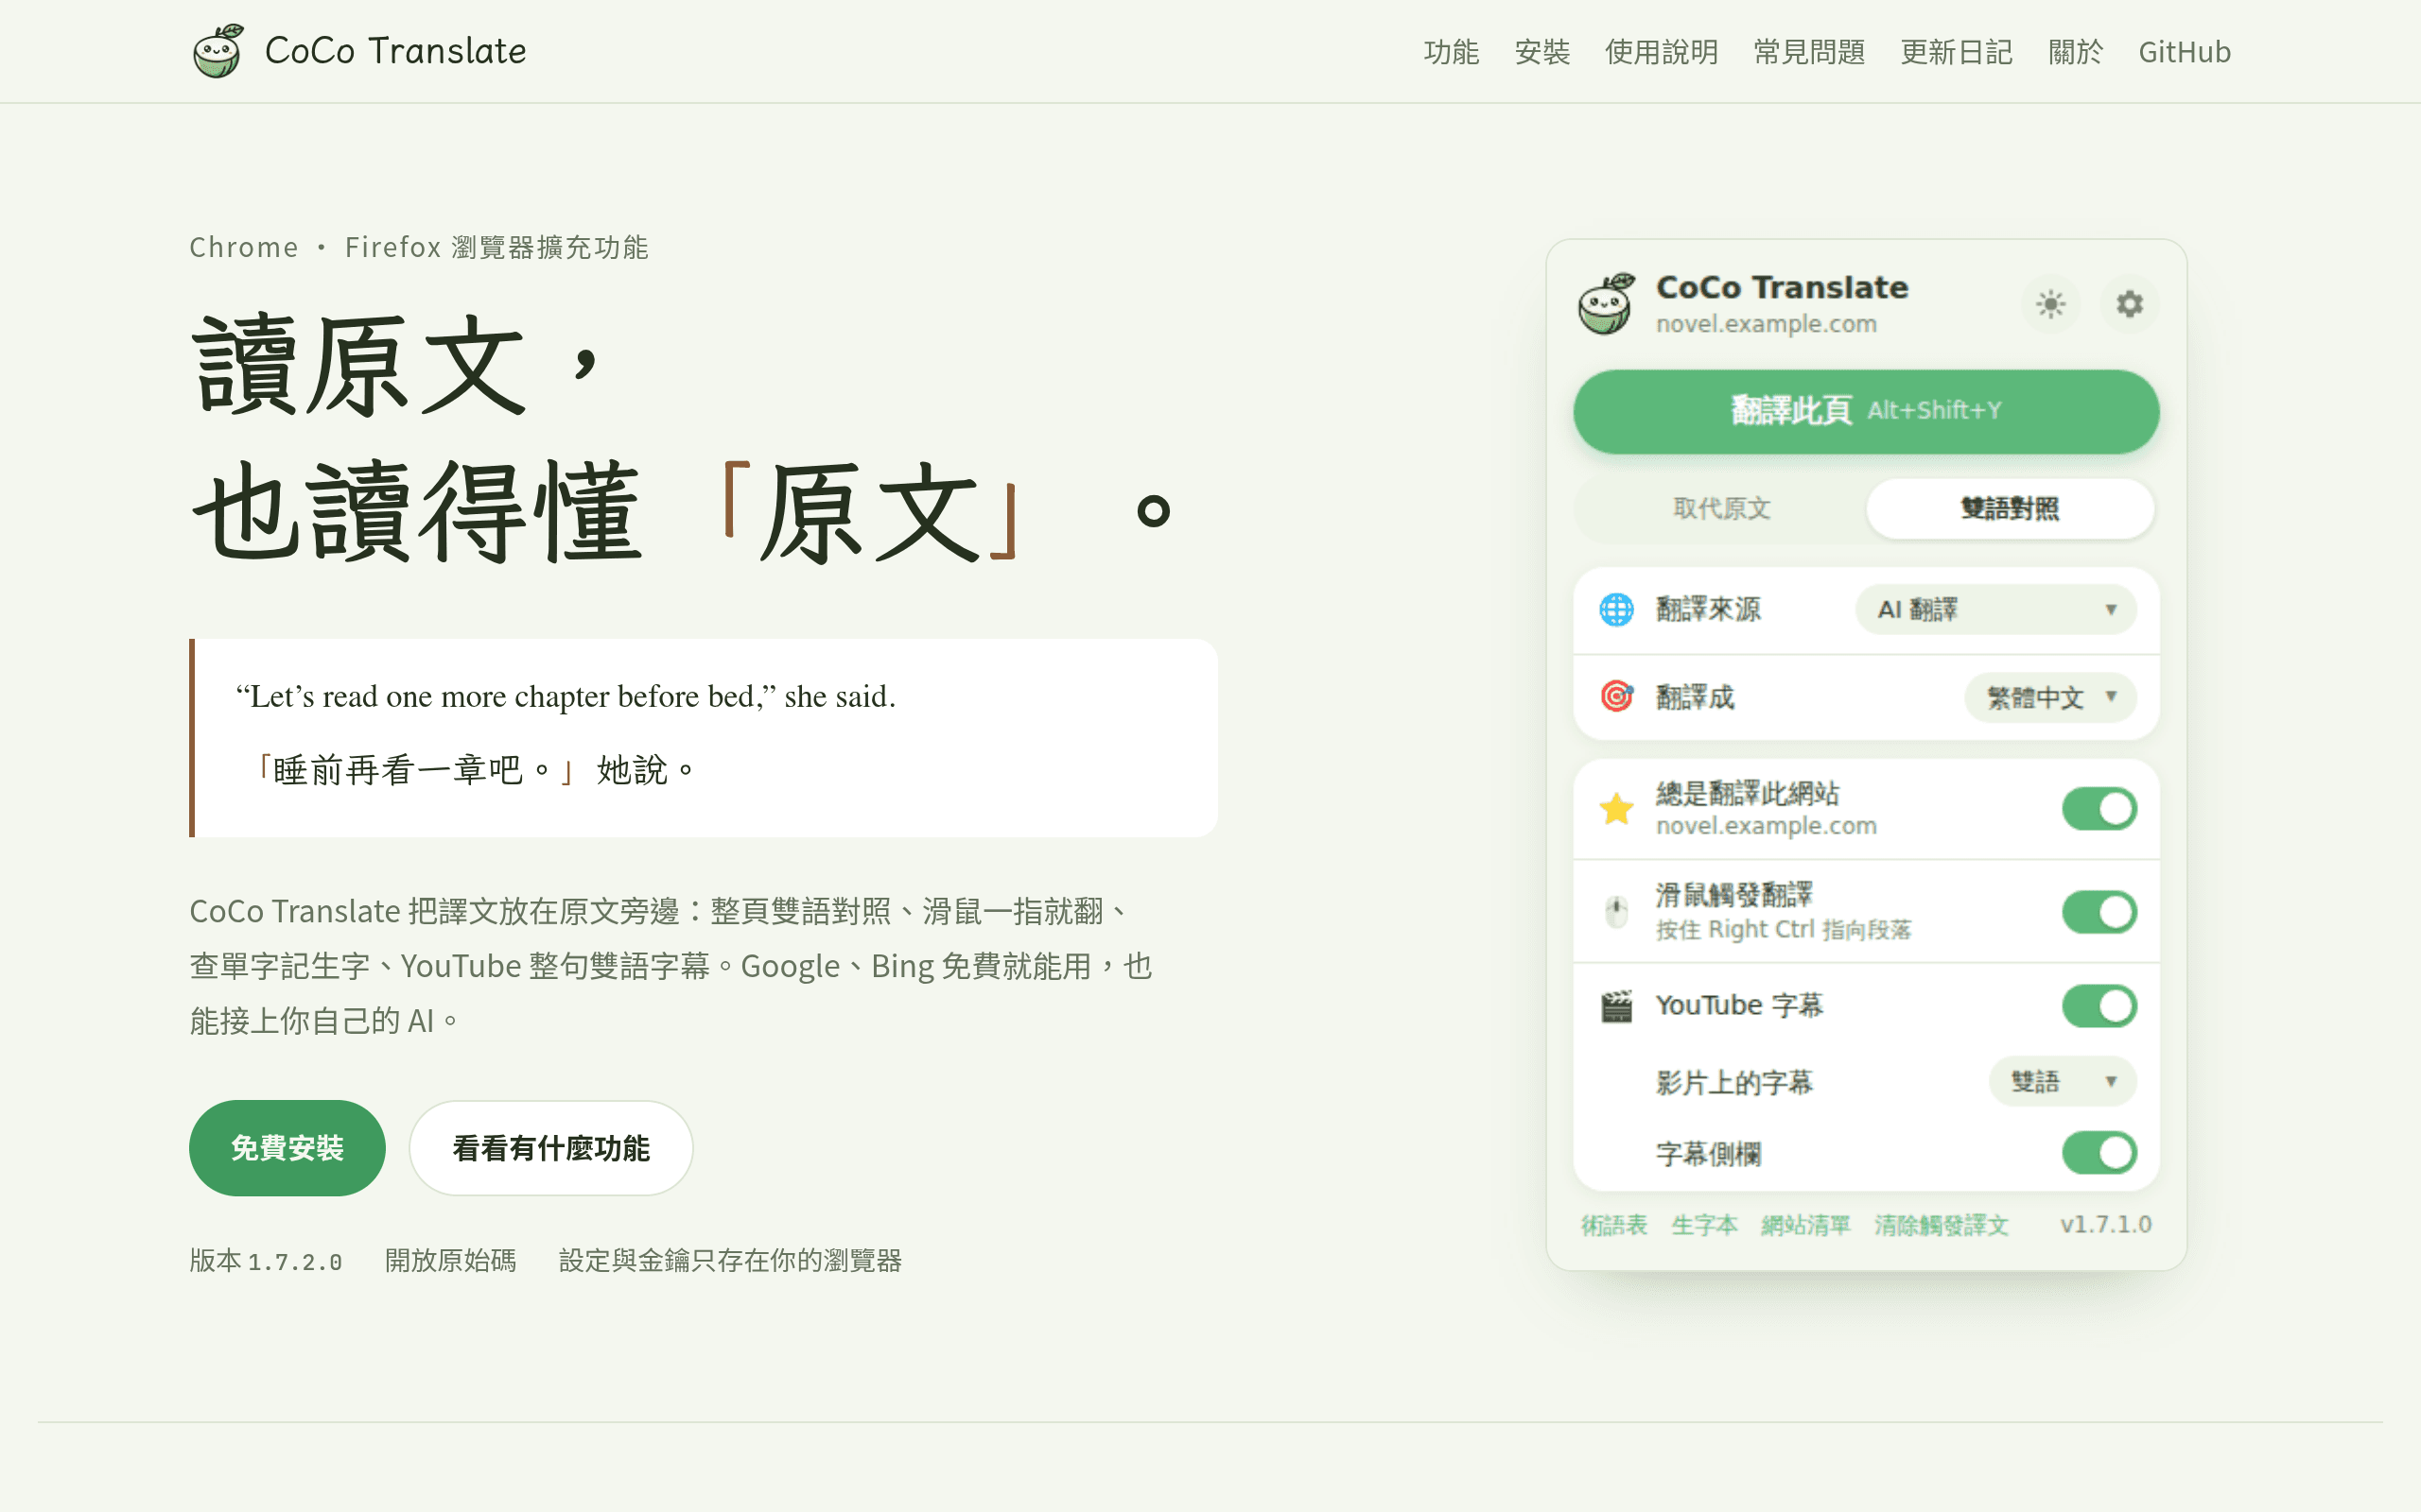Image resolution: width=2421 pixels, height=1512 pixels.
Task: Click the English sample sentence in quote card
Action: 566,696
